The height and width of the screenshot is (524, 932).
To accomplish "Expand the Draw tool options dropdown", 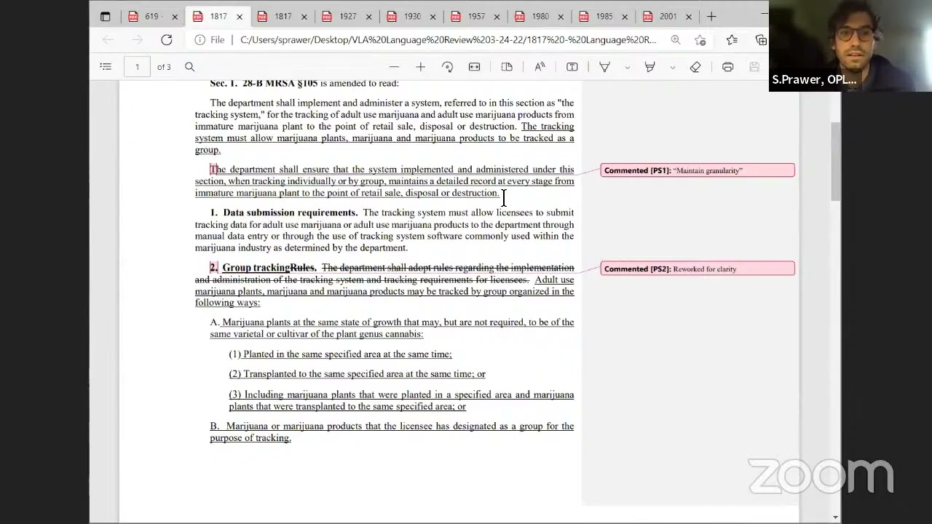I will (627, 67).
